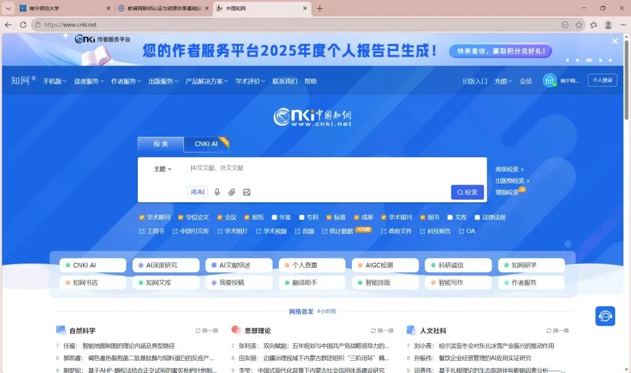Uncheck the 标准 checkbox
The image size is (631, 373).
(x=329, y=217)
